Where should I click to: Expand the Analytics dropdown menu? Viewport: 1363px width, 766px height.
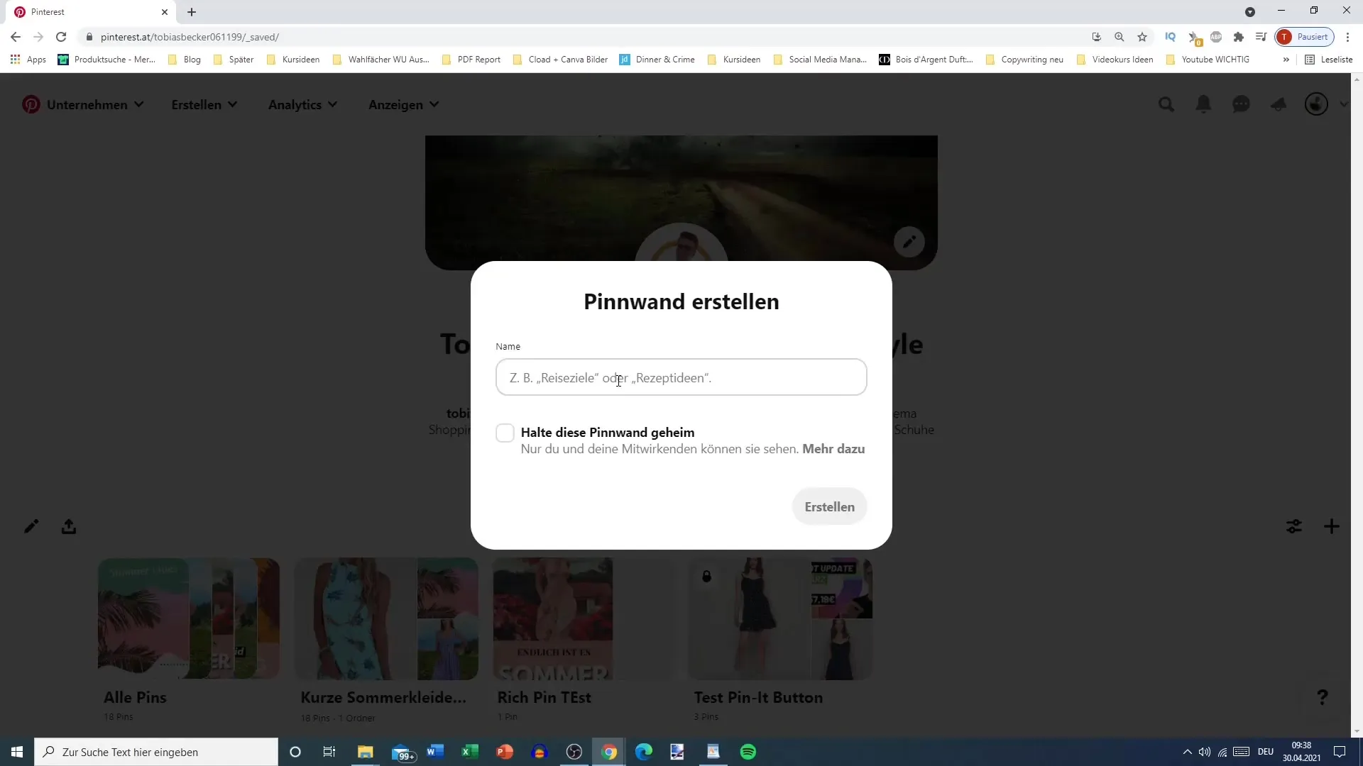pyautogui.click(x=303, y=105)
